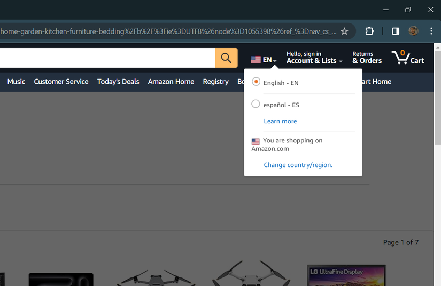
Task: Open Chrome's three-dot menu
Action: click(x=431, y=31)
